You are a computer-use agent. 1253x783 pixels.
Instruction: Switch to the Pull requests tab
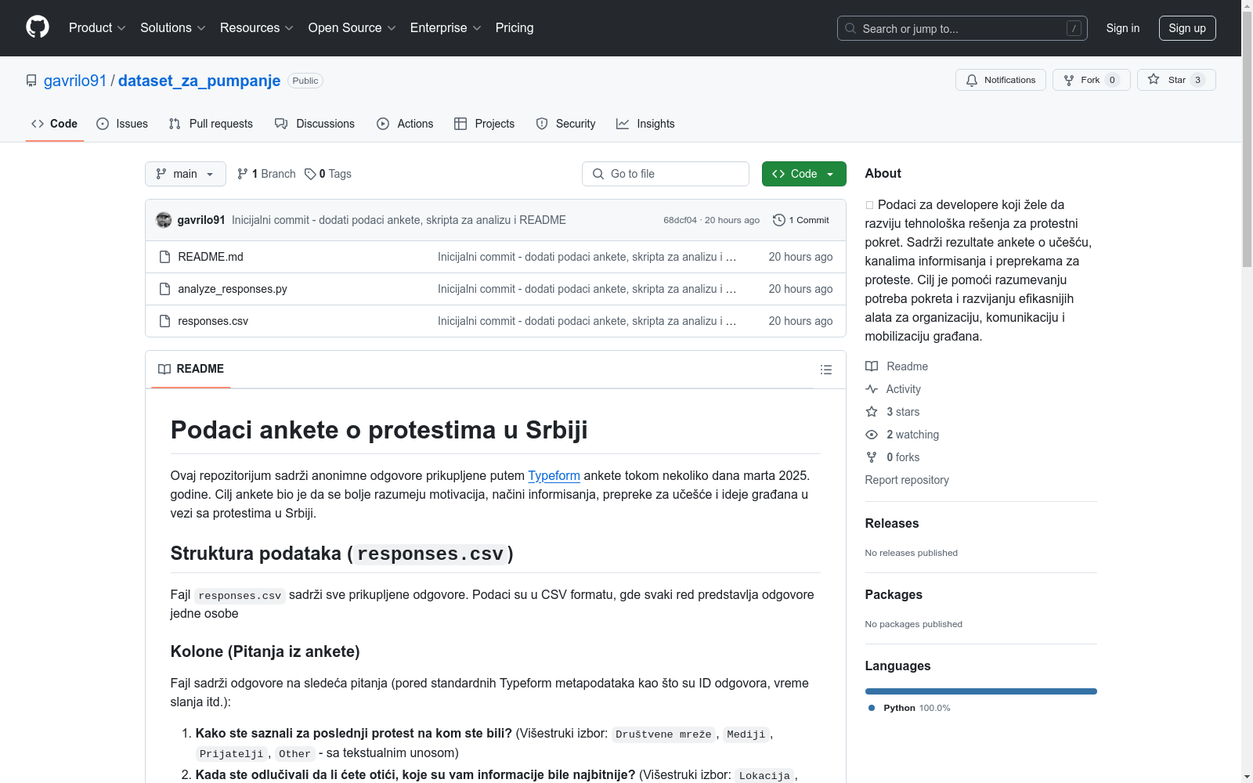pos(211,124)
